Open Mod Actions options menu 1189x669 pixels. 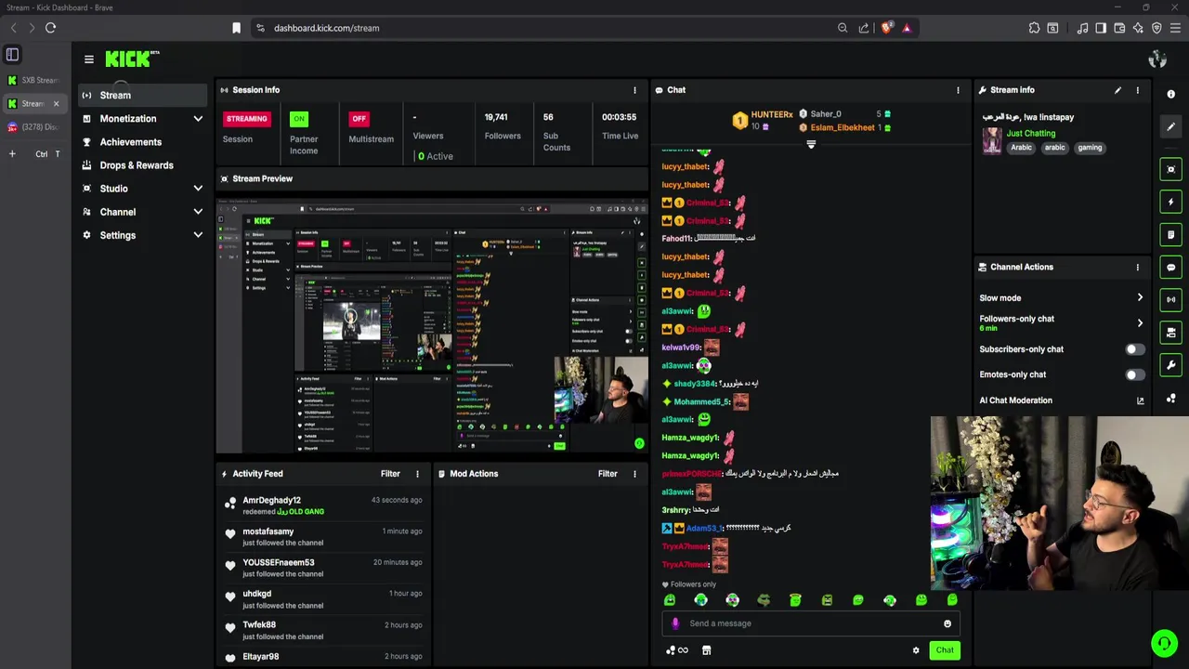(634, 474)
